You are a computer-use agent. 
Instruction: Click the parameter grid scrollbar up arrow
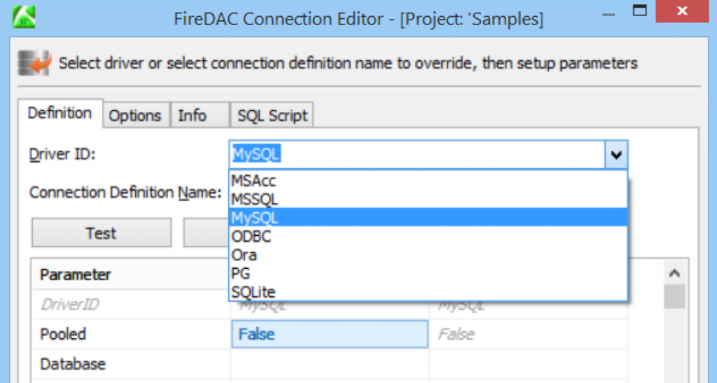[674, 274]
